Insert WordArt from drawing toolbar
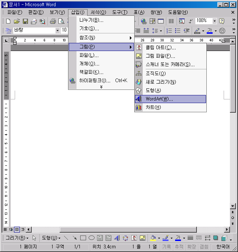 pos(117,238)
